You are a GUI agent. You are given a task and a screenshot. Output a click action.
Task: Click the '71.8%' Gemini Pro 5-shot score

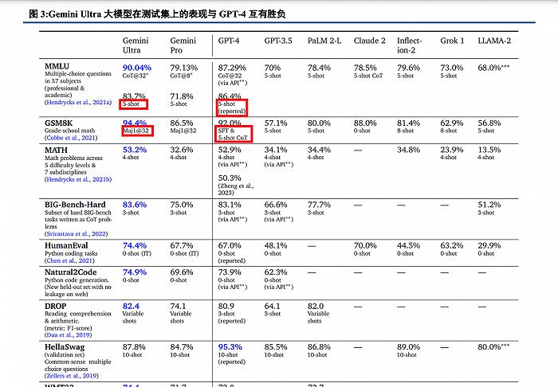(x=182, y=96)
